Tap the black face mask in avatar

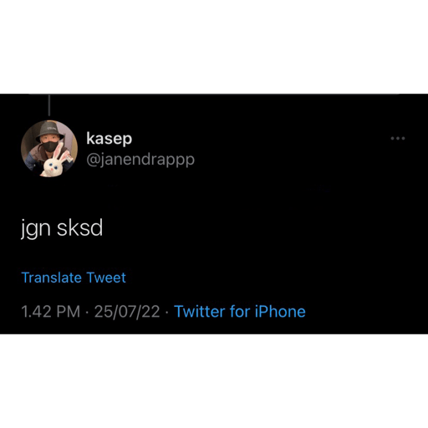click(50, 146)
